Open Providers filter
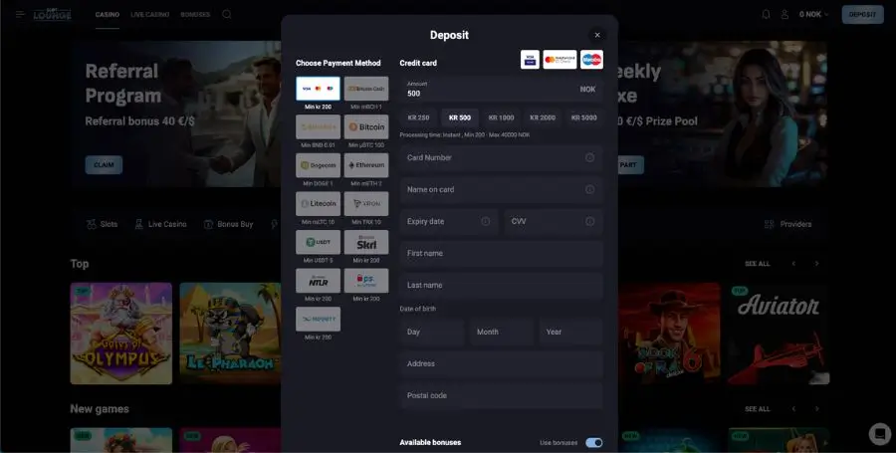The image size is (896, 453). tap(788, 224)
